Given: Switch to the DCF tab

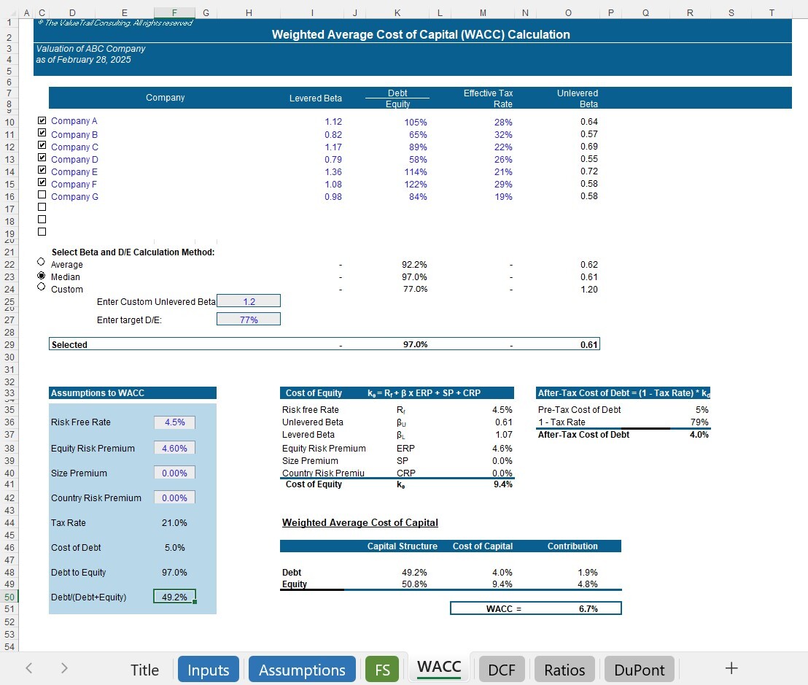Looking at the screenshot, I should pos(502,668).
